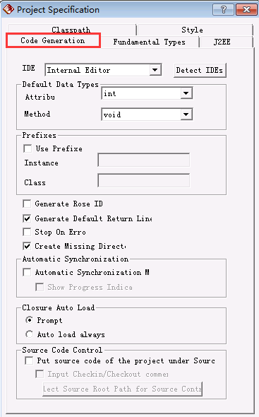This screenshot has width=259, height=417.
Task: Enable the Use Prefixes checkbox
Action: pyautogui.click(x=28, y=148)
